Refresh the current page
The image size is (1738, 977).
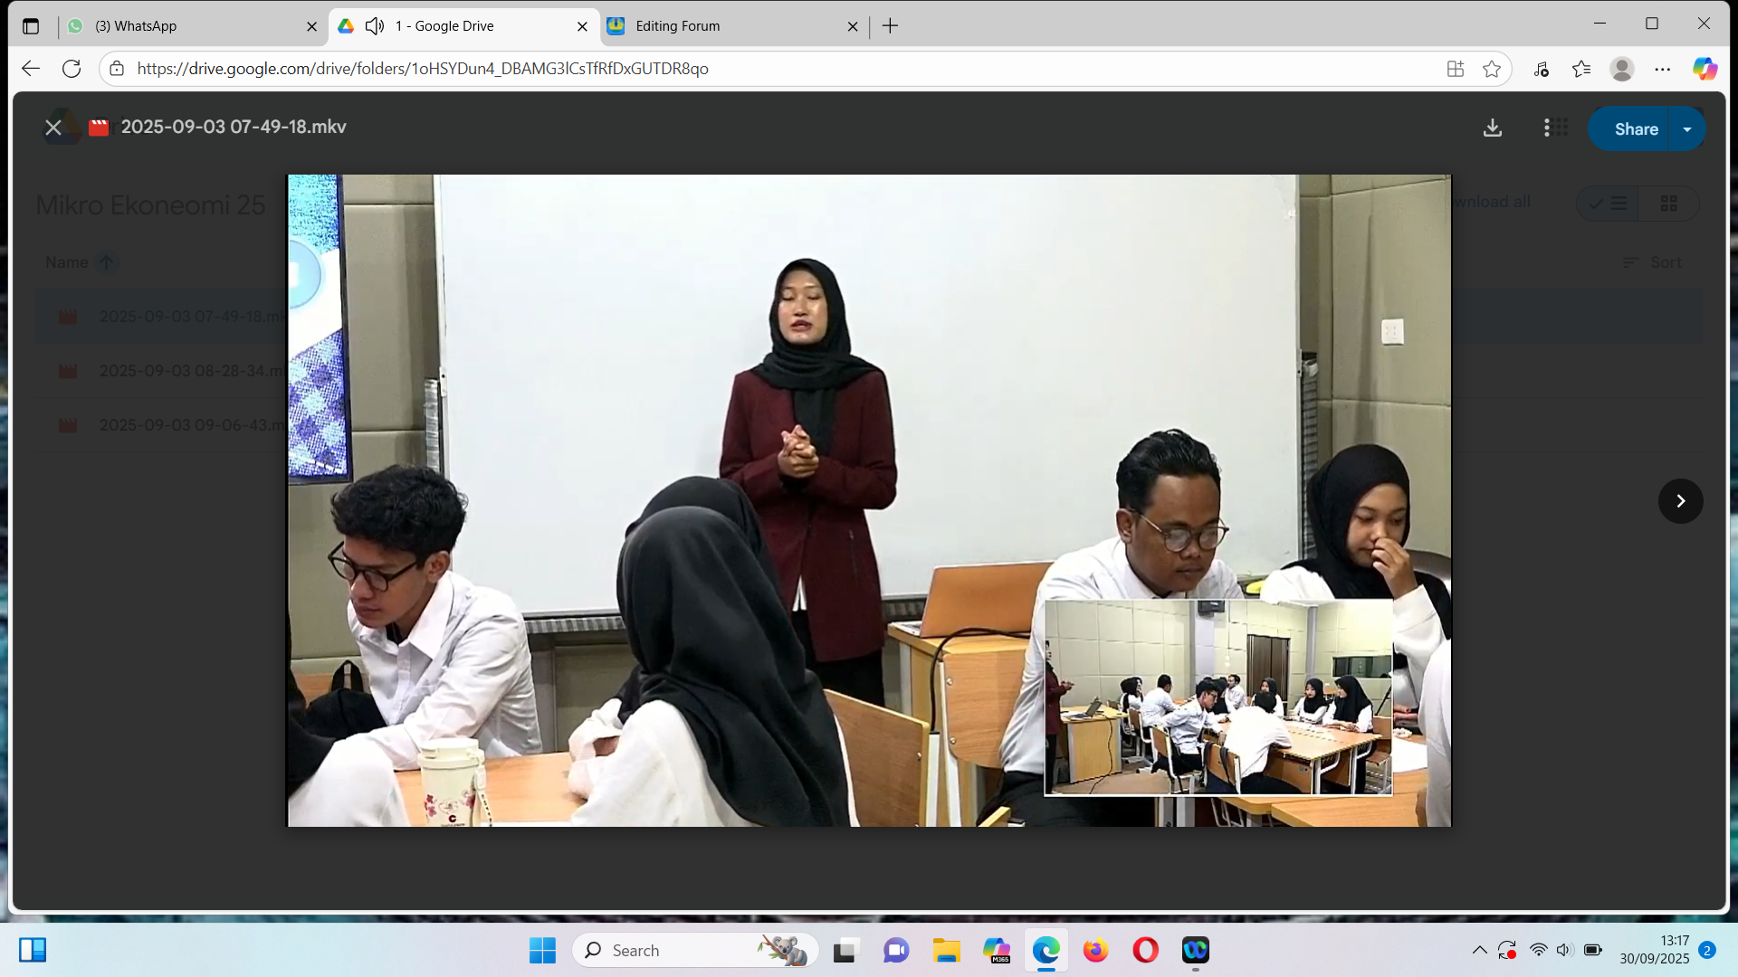tap(72, 69)
